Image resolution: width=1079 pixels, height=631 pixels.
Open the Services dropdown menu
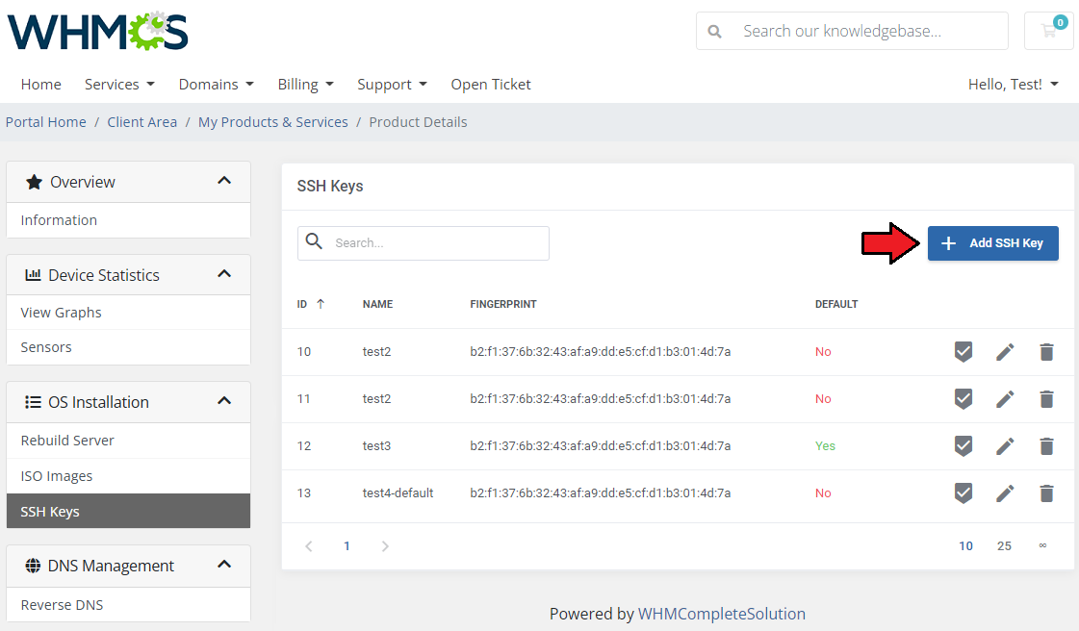pos(119,85)
